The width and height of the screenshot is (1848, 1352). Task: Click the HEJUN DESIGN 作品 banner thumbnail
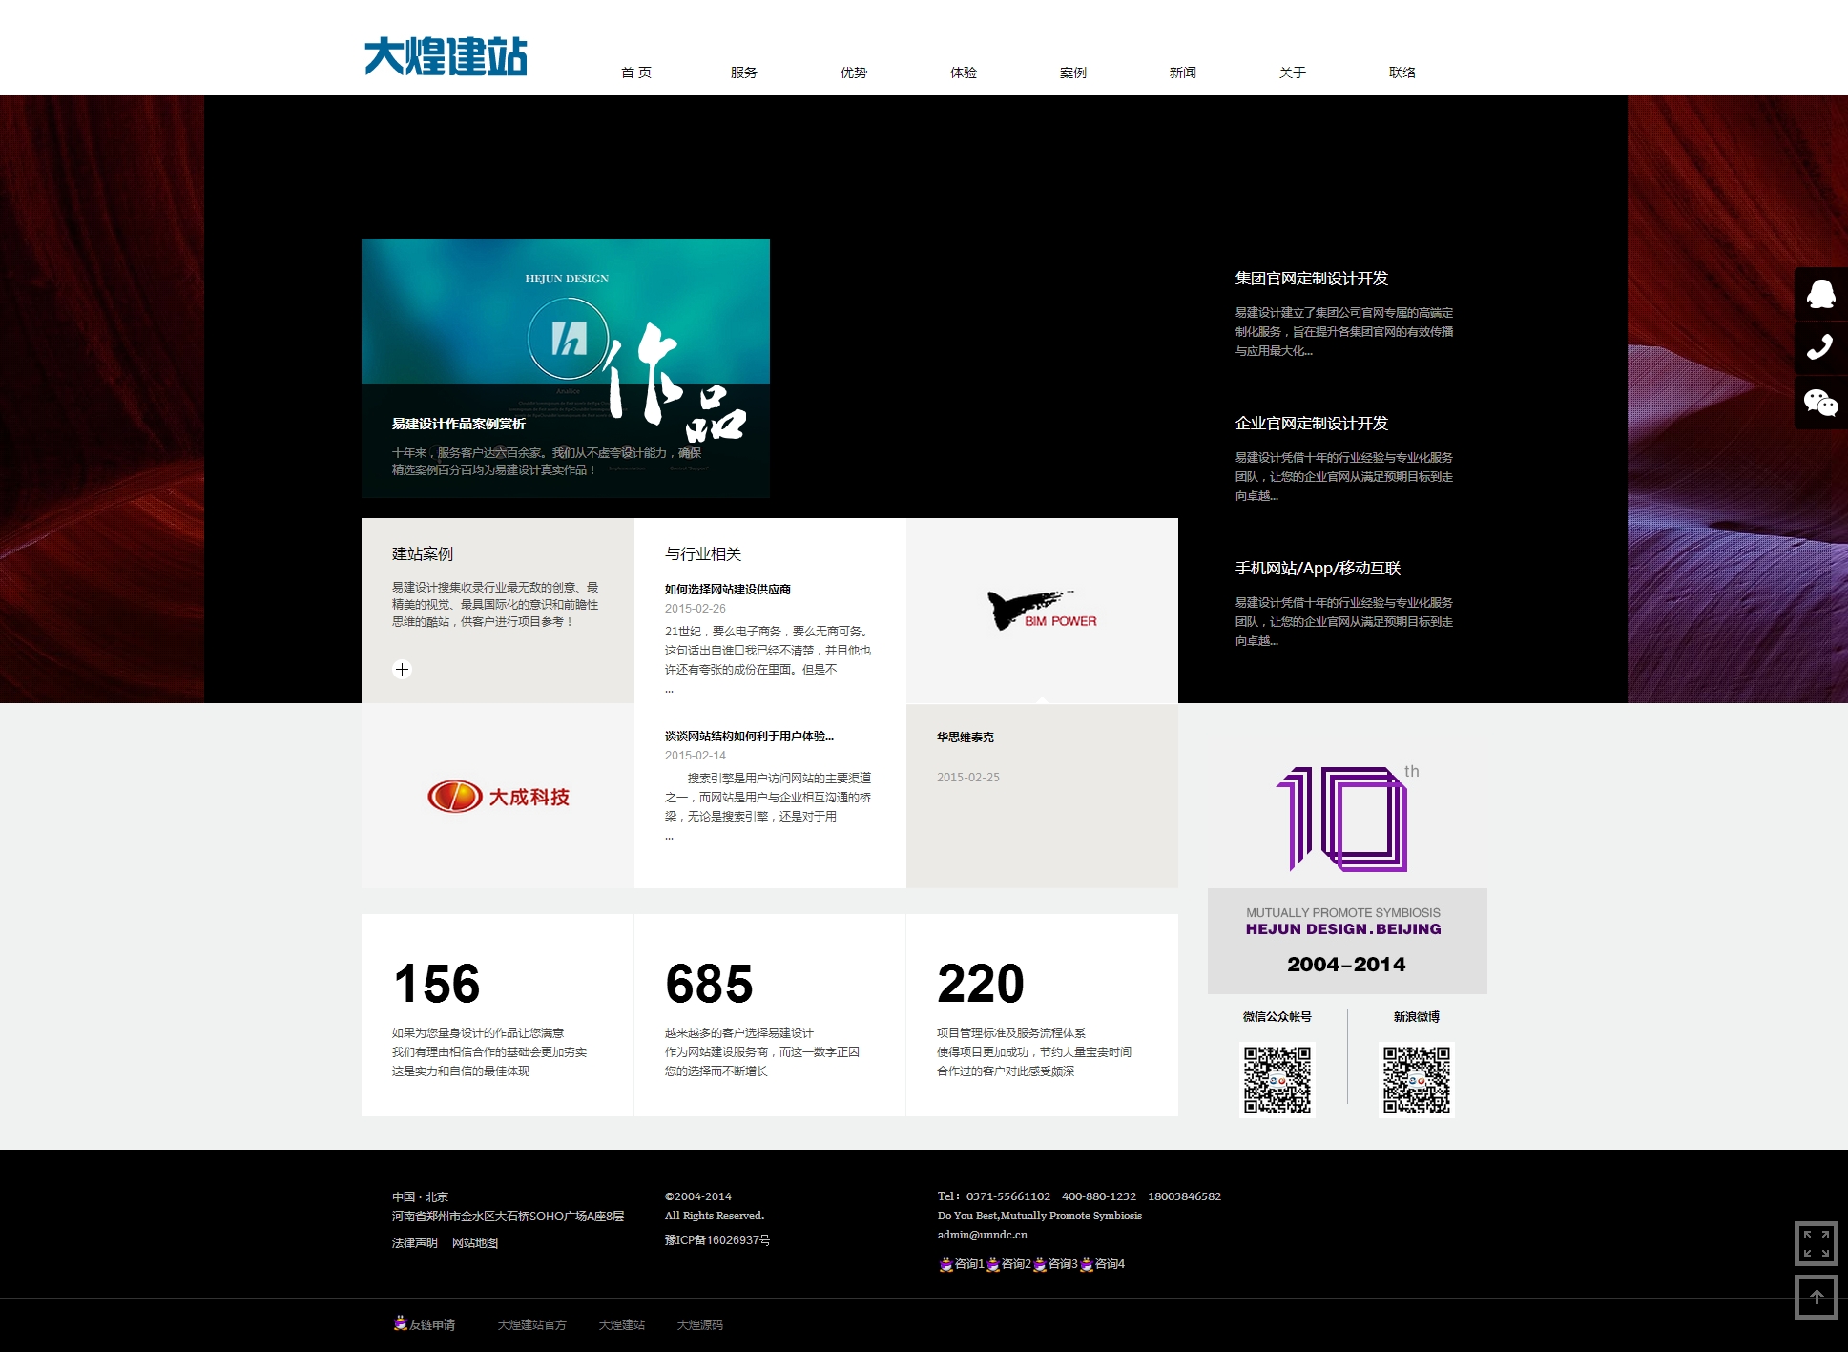point(565,367)
